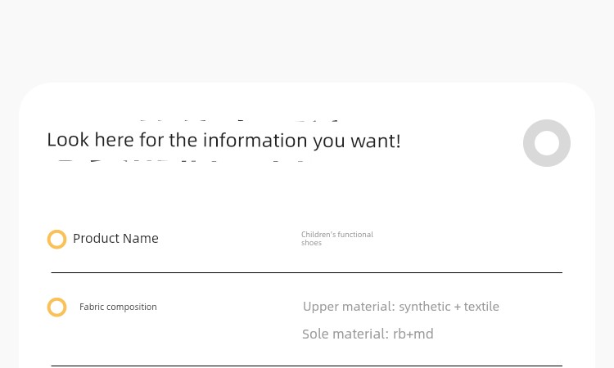This screenshot has width=614, height=368.
Task: Click the divider line under the Product Name row
Action: click(x=307, y=272)
